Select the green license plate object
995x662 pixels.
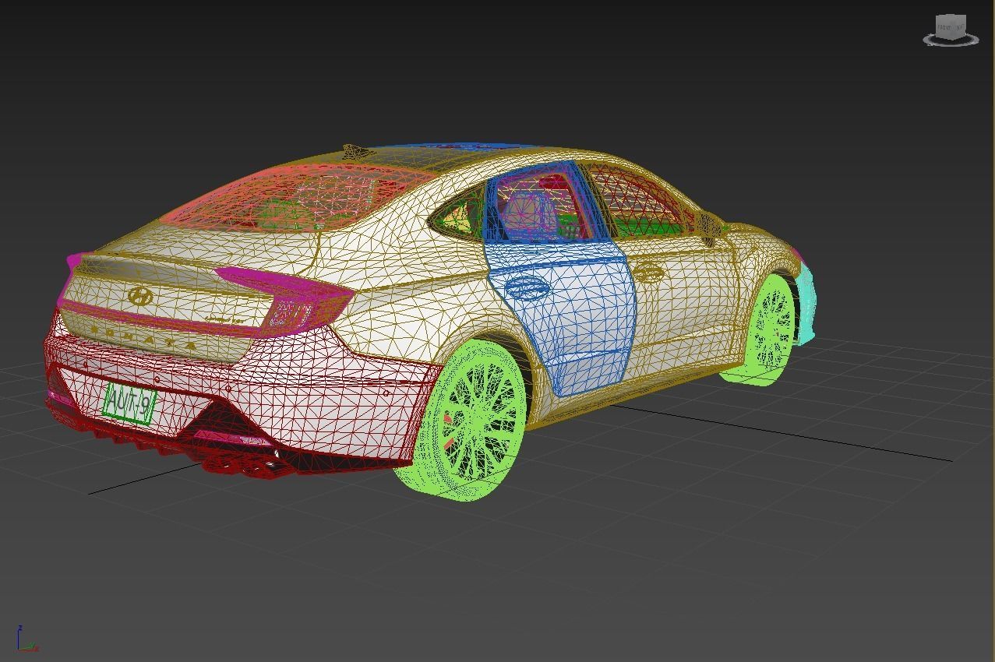point(129,403)
